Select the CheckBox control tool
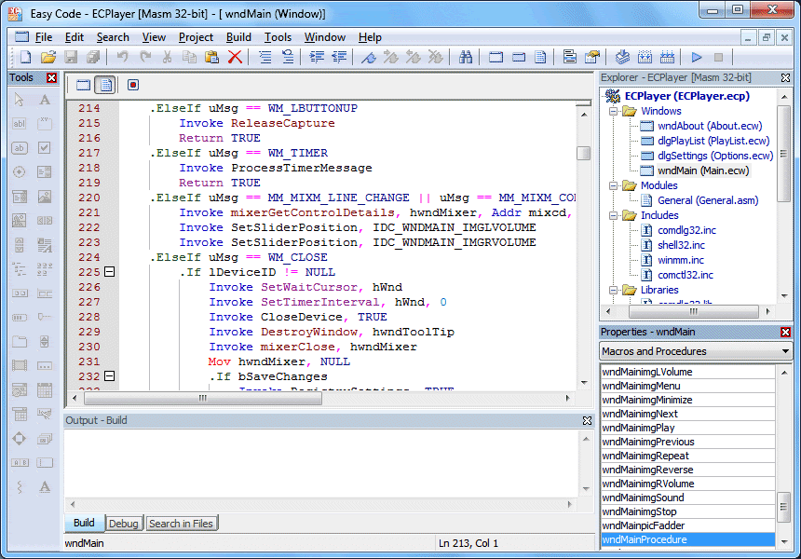Screen dimensions: 801x559 [x=45, y=148]
